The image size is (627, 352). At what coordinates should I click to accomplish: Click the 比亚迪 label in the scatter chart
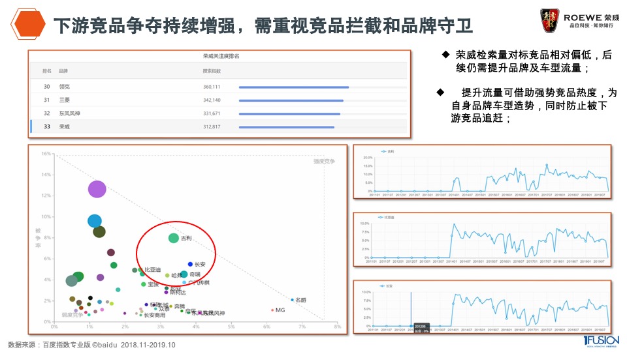(152, 270)
